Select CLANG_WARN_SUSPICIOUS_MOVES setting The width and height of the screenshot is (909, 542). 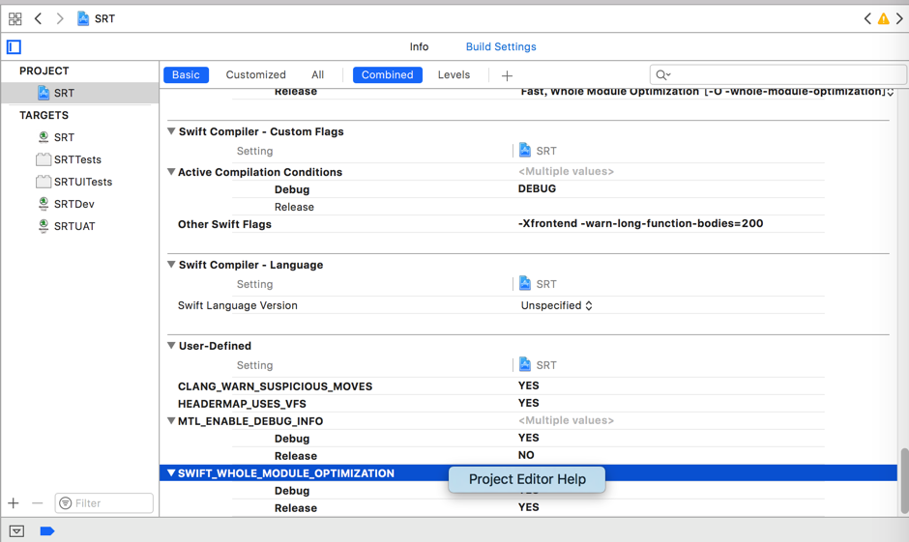coord(275,386)
